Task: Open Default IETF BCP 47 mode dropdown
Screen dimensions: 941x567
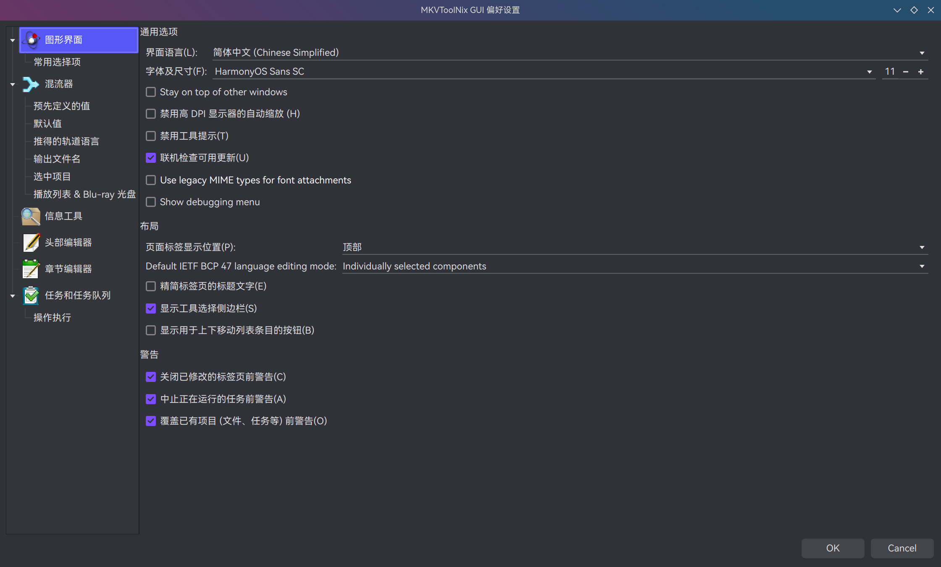Action: 922,266
